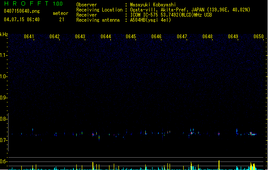Click the 0650 time marker
Screen dimensions: 268x170
point(259,37)
